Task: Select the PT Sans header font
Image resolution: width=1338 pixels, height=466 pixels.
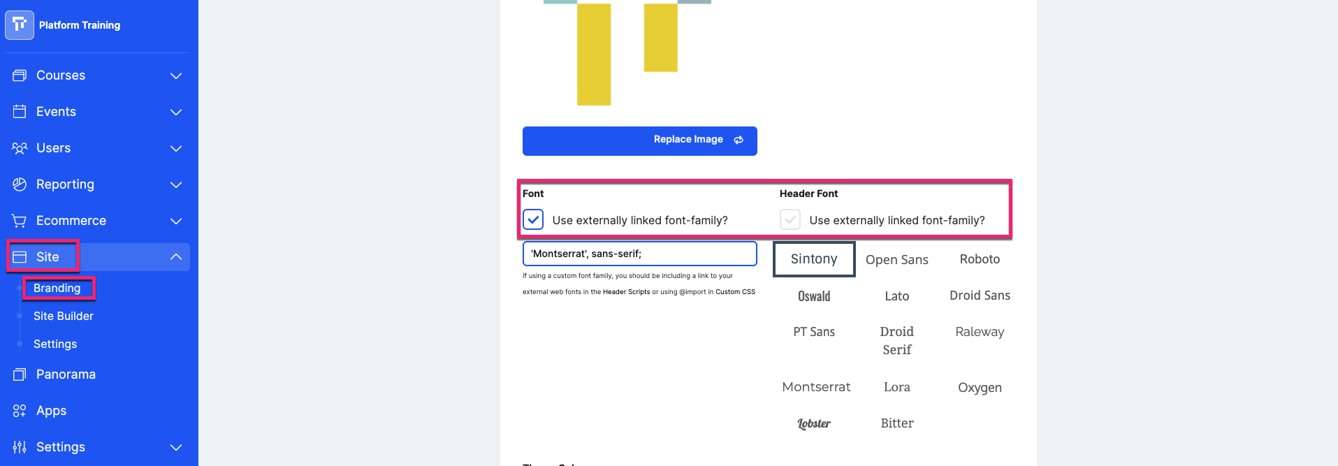Action: point(814,332)
